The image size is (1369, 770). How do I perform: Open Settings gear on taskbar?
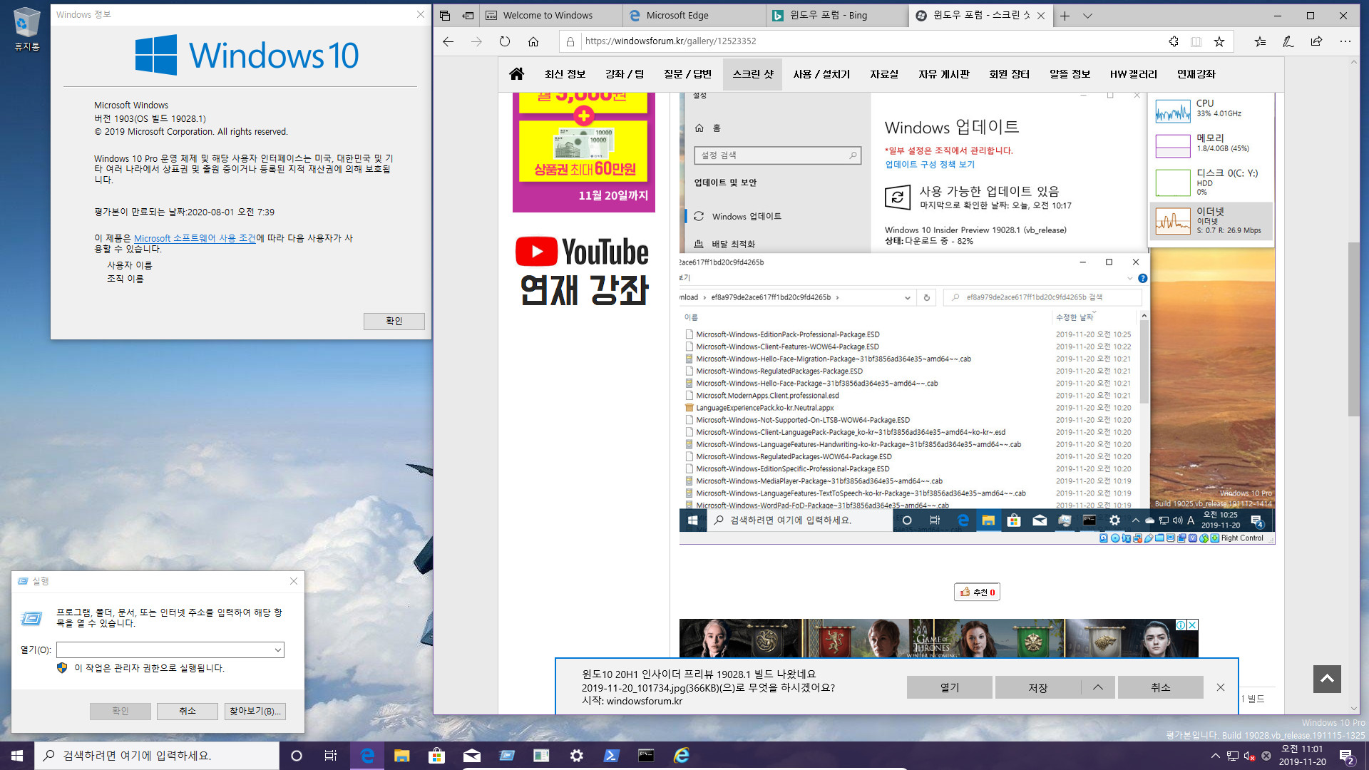pos(576,756)
